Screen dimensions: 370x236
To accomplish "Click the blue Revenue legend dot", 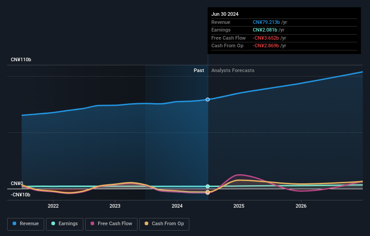I will pyautogui.click(x=14, y=223).
